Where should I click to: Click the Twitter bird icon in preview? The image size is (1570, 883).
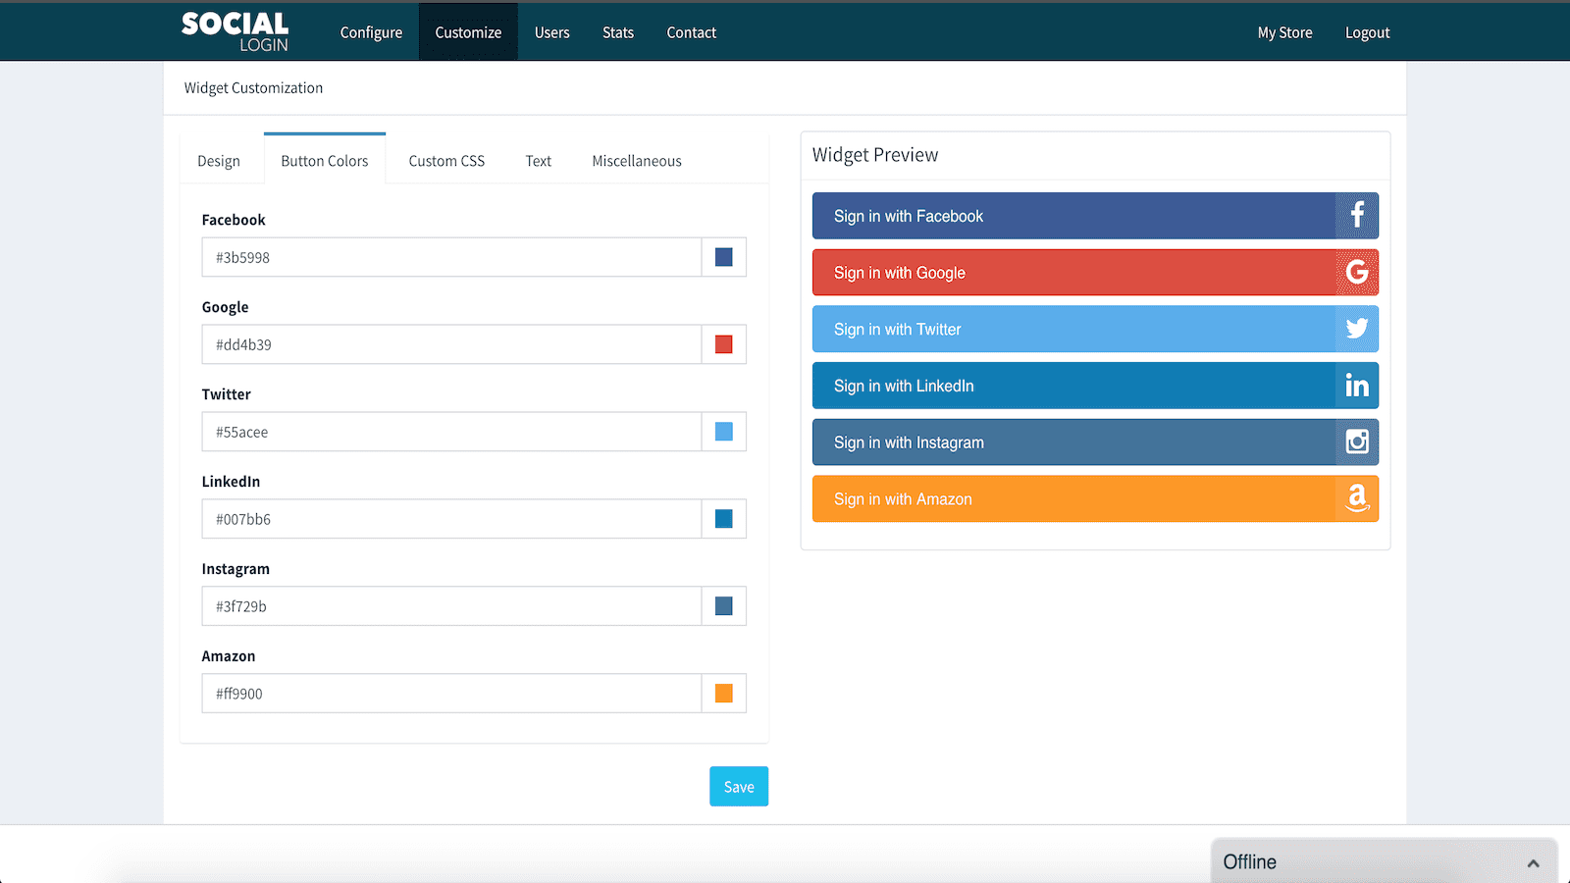[1357, 329]
